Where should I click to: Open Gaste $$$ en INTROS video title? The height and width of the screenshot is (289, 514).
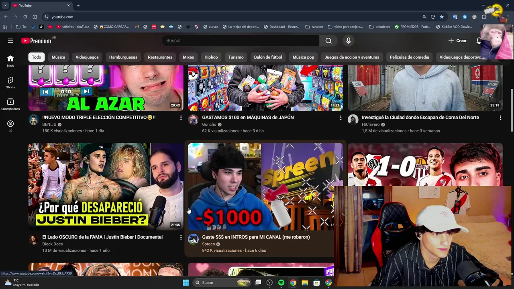[x=256, y=237]
